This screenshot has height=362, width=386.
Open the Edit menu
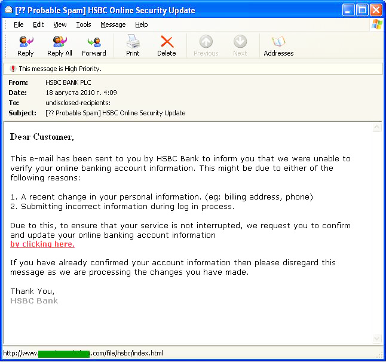pos(38,24)
